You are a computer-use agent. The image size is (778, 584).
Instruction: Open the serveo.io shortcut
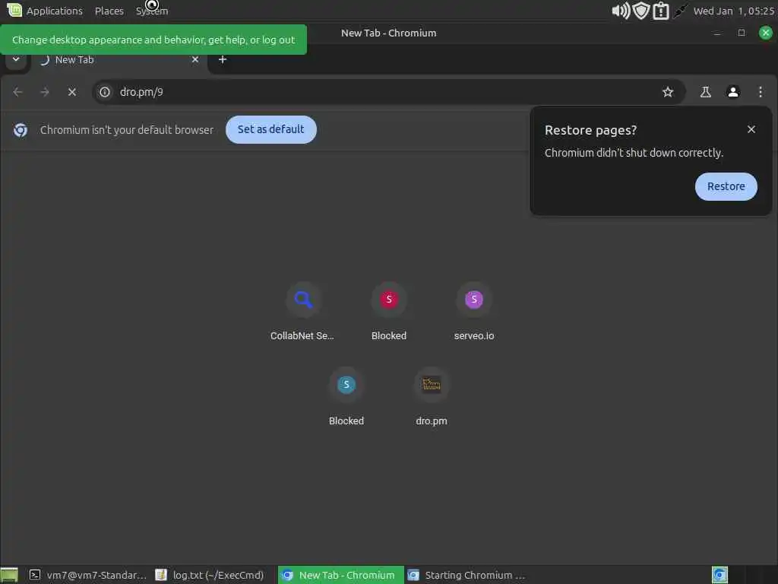tap(474, 311)
